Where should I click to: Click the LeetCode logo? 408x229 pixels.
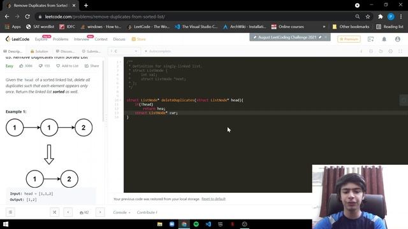[17, 39]
